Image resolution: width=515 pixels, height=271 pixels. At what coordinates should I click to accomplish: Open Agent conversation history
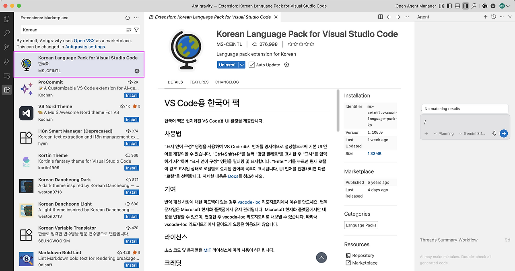(x=494, y=17)
